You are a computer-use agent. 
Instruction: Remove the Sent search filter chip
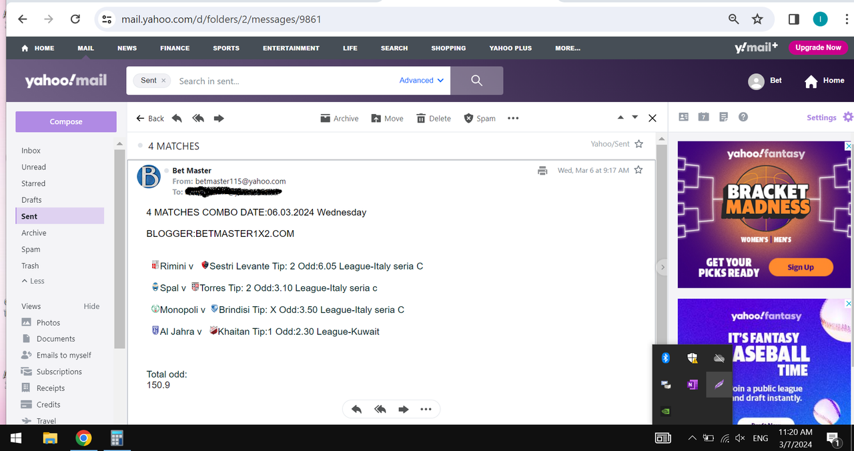pos(163,80)
